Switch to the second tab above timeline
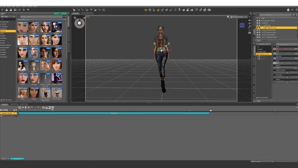Viewport: 298px width, 168px height. 14,105
